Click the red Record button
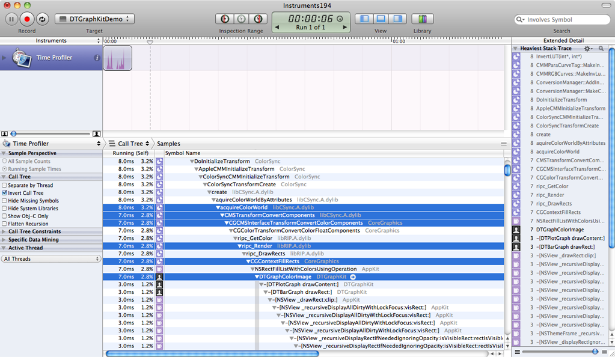 [26, 19]
